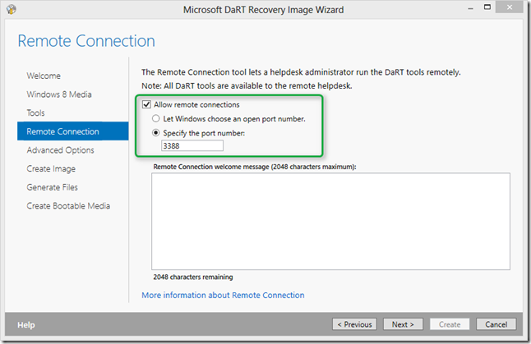Click the Next button
Viewport: 531px width, 344px height.
(403, 324)
